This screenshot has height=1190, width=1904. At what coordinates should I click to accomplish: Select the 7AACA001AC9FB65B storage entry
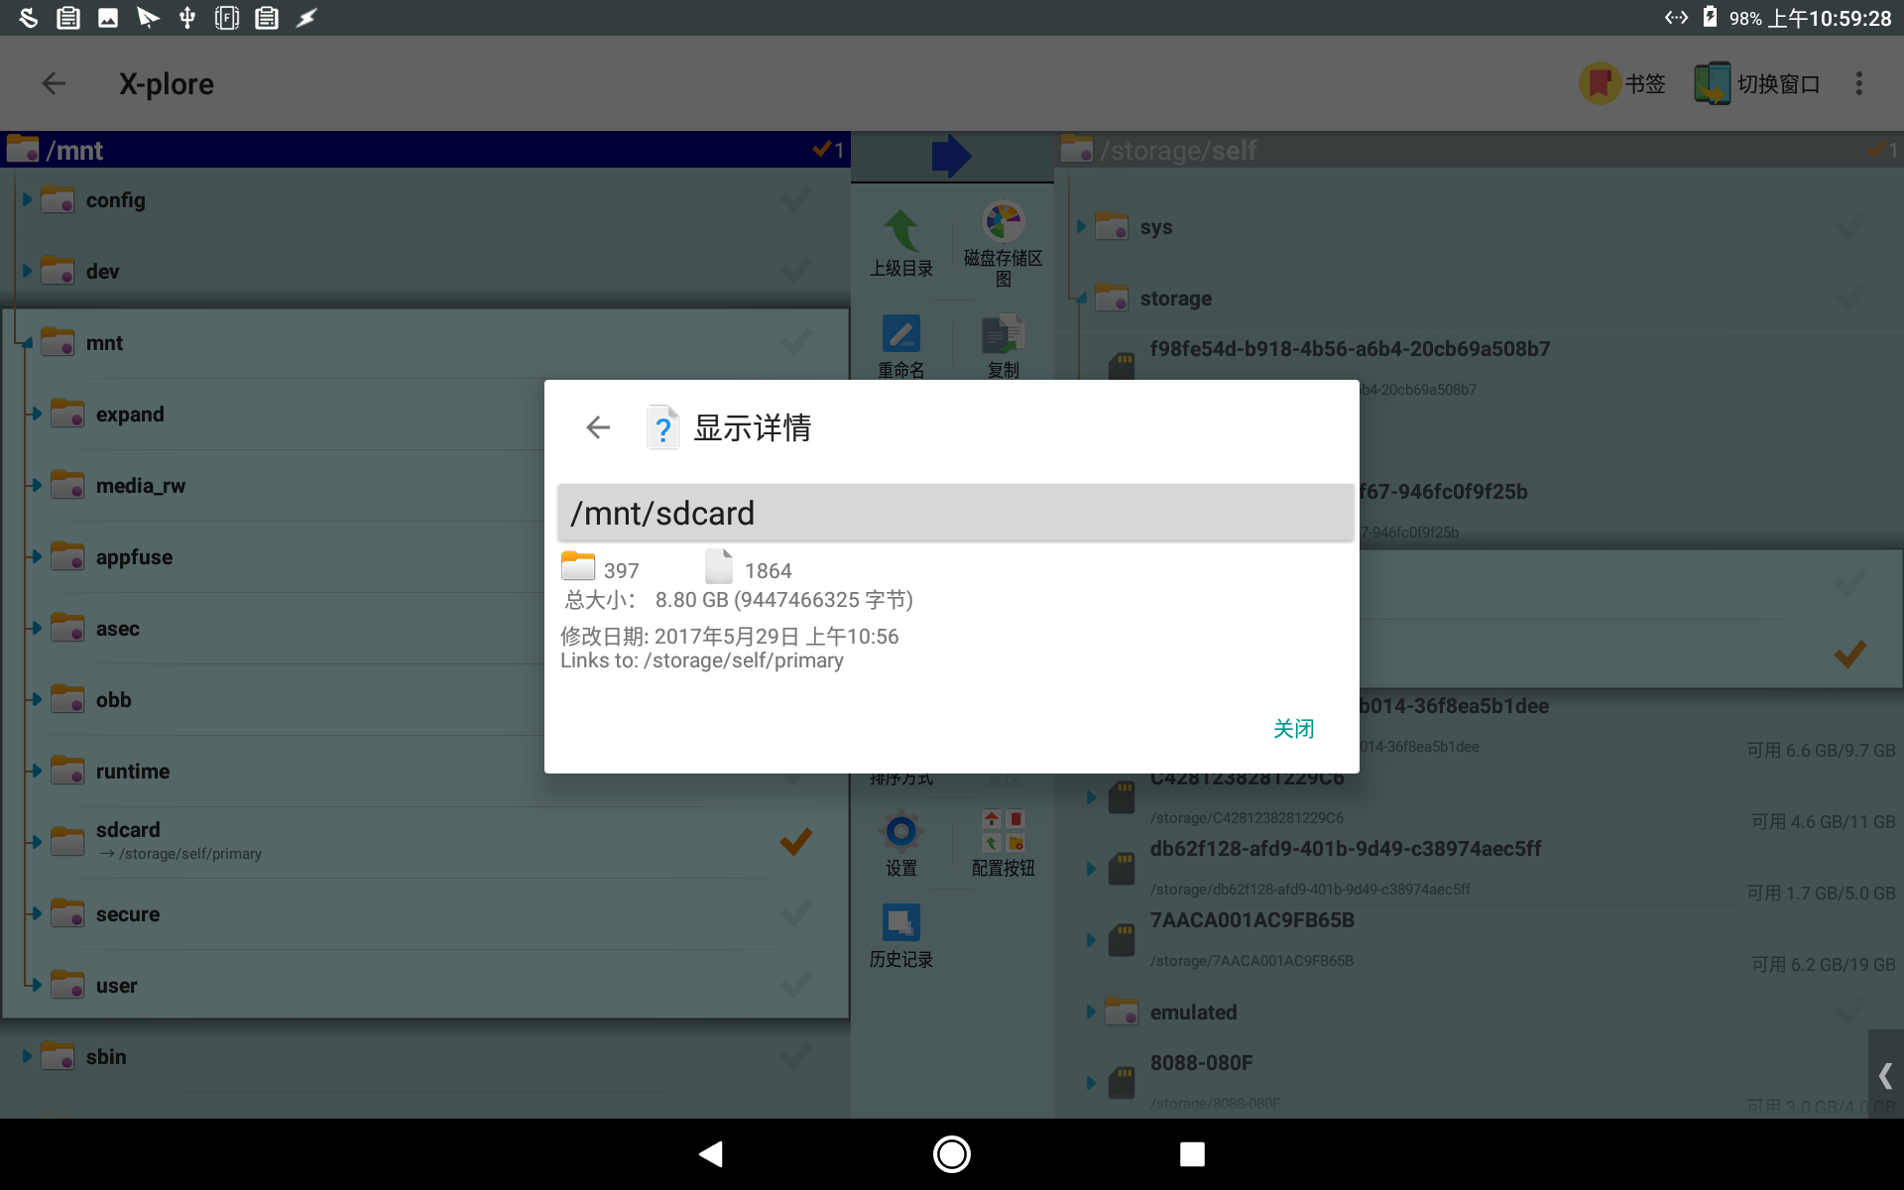(1251, 921)
